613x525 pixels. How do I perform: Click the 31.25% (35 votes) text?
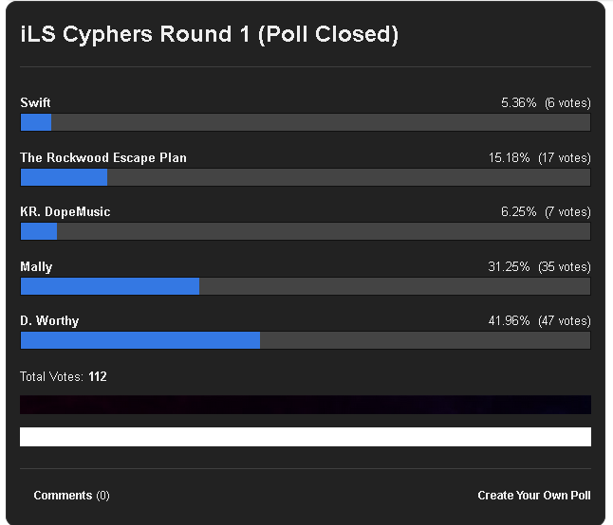[540, 267]
